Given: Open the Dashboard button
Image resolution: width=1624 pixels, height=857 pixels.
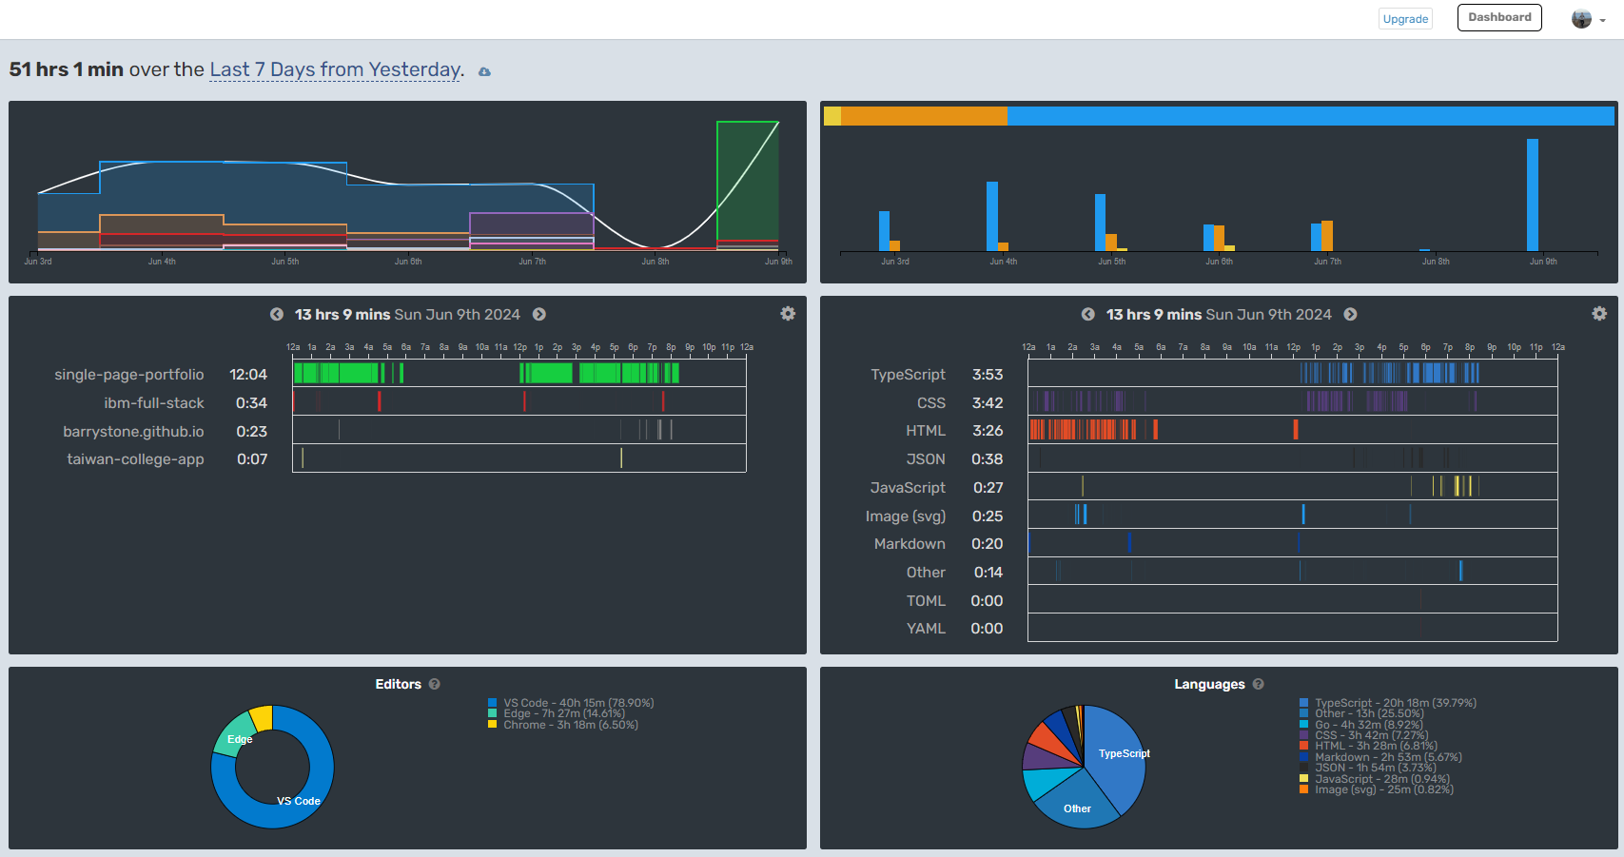Looking at the screenshot, I should point(1499,17).
